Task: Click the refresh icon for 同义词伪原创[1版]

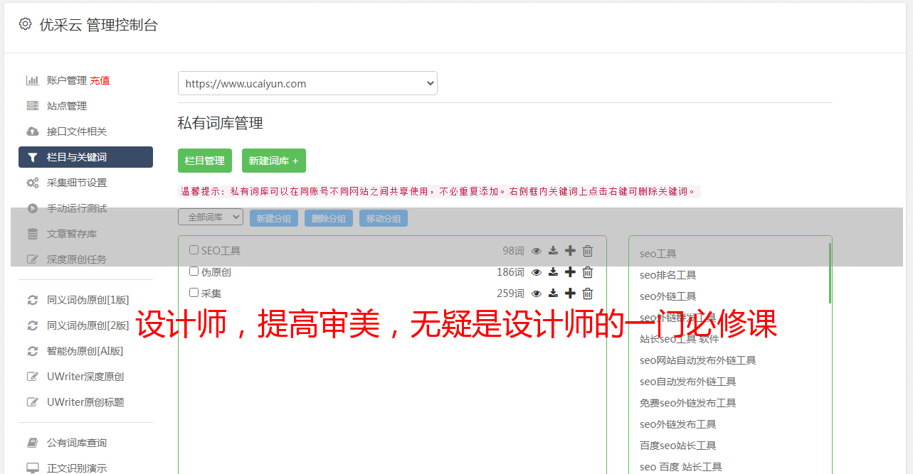Action: click(x=33, y=300)
